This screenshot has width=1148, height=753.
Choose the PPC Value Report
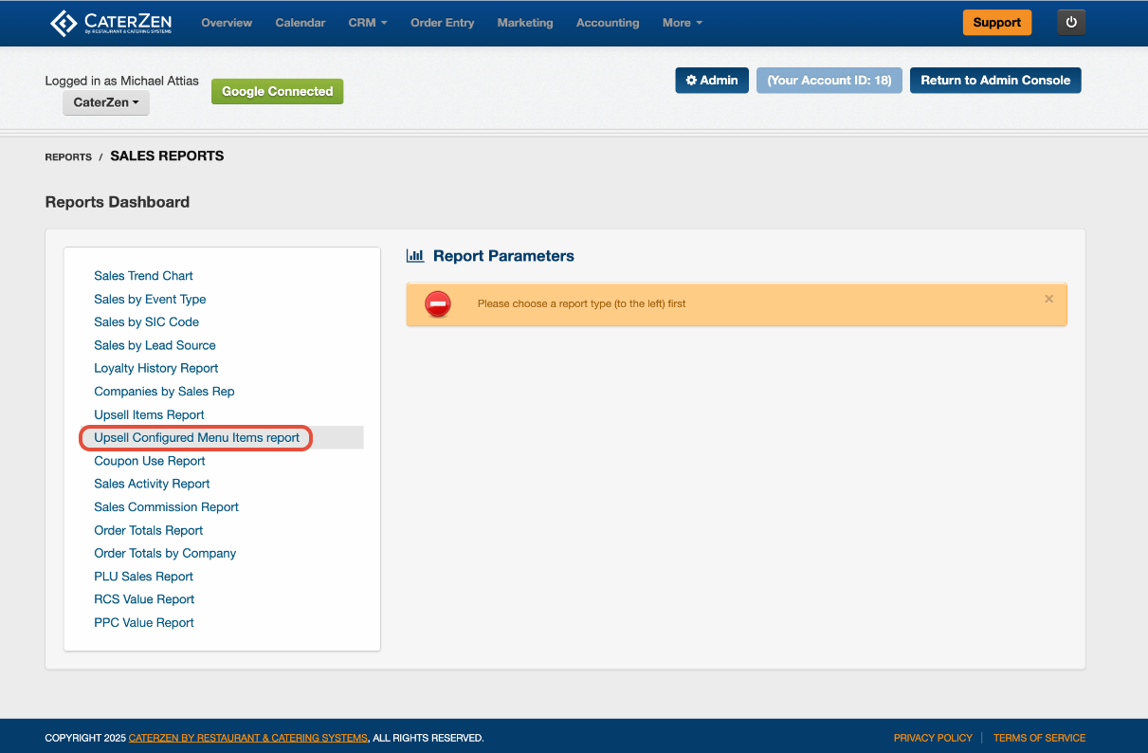pos(144,623)
